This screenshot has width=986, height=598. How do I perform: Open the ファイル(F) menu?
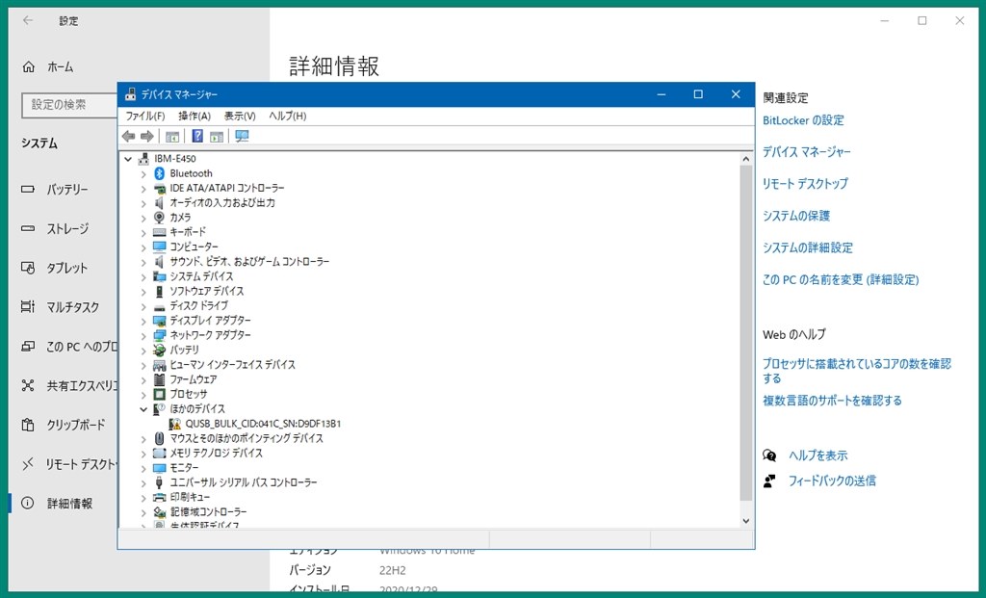[x=145, y=117]
